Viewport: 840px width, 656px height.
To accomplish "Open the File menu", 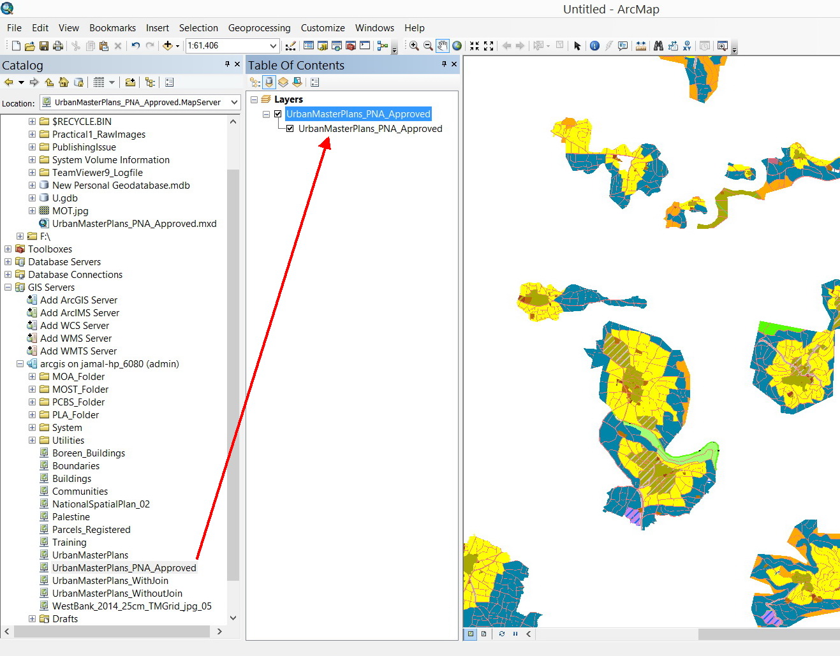I will point(14,28).
